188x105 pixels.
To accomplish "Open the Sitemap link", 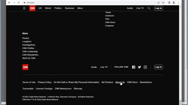I will pos(78,89).
